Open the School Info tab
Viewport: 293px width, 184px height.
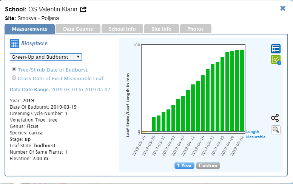pyautogui.click(x=122, y=29)
